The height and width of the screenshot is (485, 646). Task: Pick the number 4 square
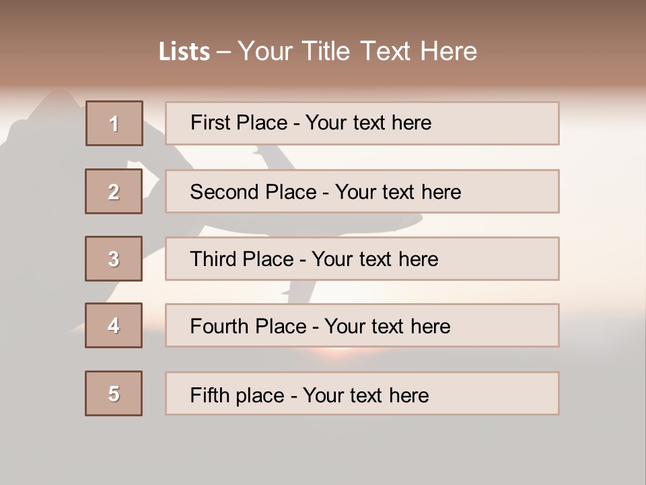114,325
